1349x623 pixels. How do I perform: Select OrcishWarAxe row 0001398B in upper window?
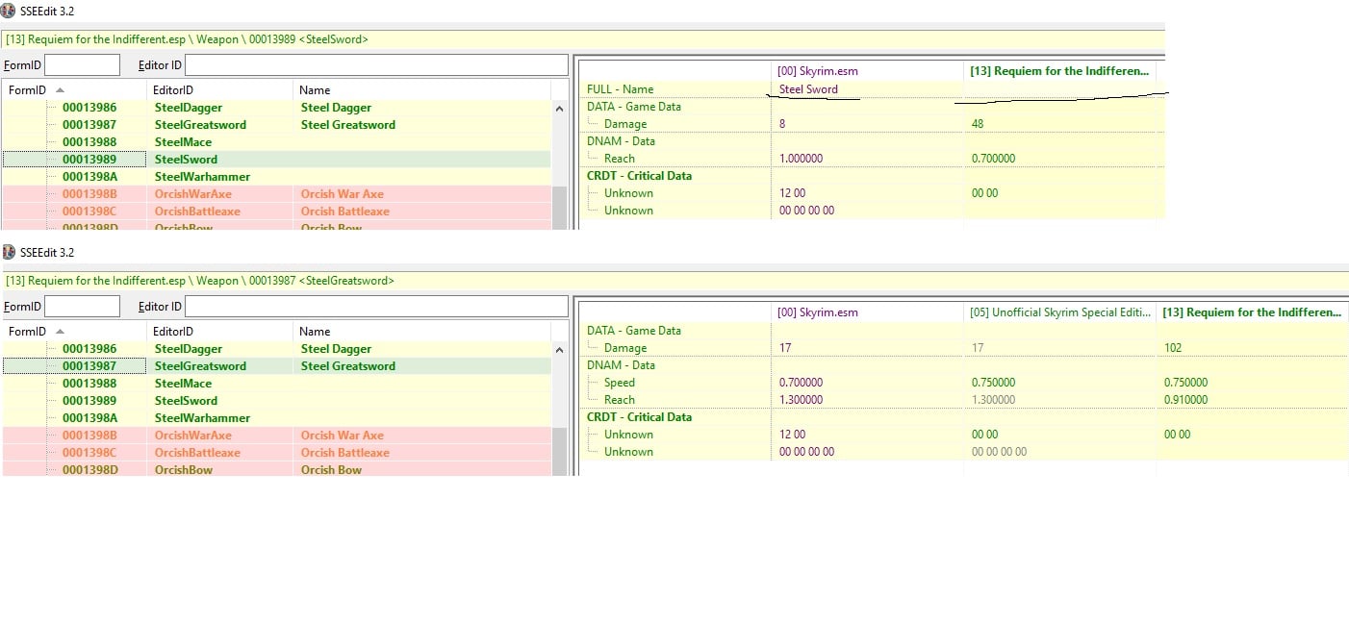(277, 194)
